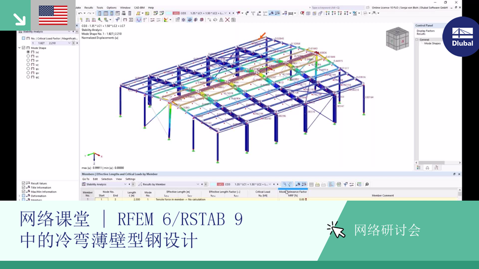Click the redo arrow in main toolbar
This screenshot has height=269, width=479.
coord(89,13)
